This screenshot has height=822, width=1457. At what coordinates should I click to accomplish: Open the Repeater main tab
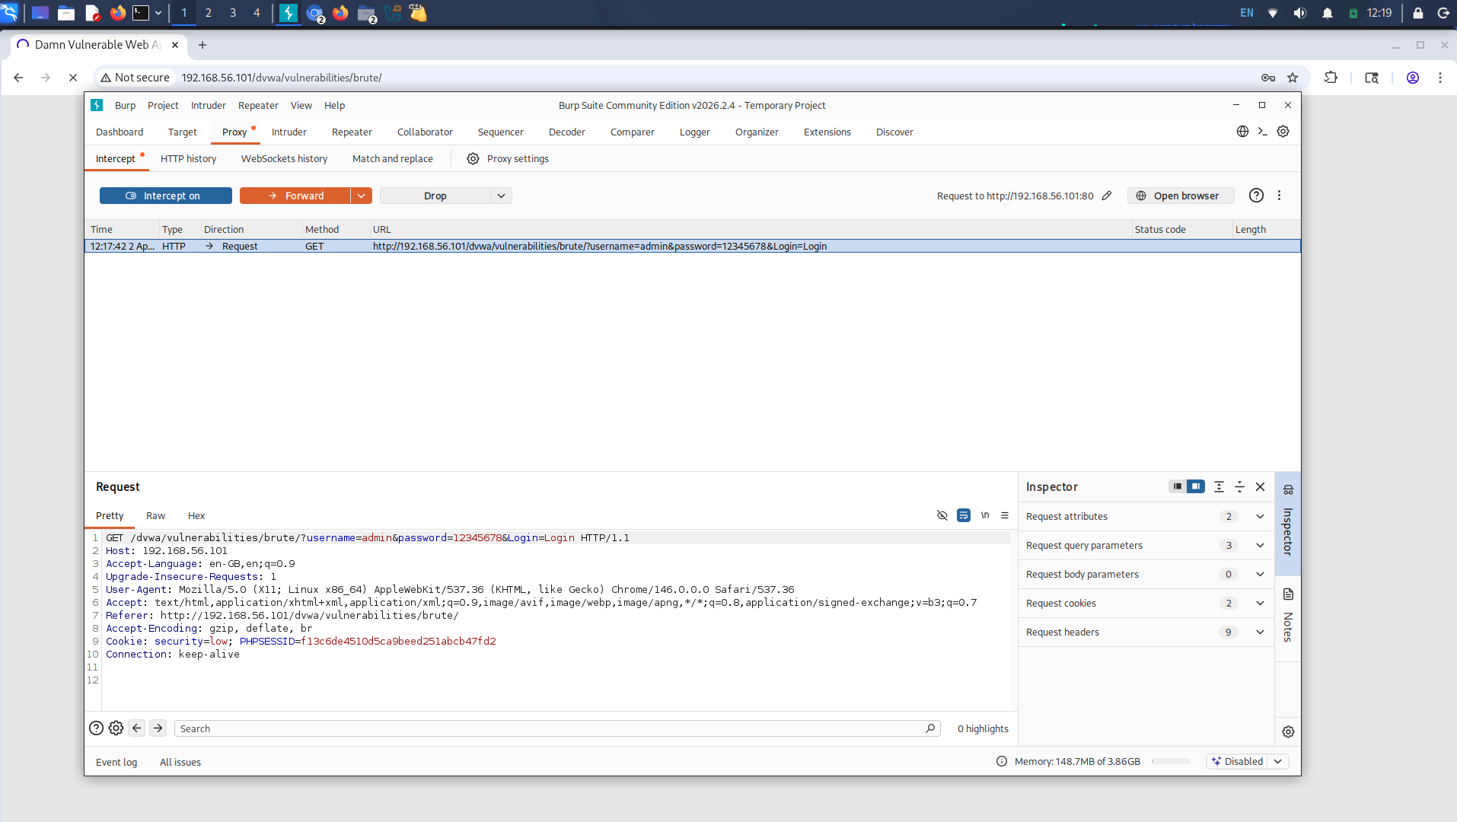352,132
